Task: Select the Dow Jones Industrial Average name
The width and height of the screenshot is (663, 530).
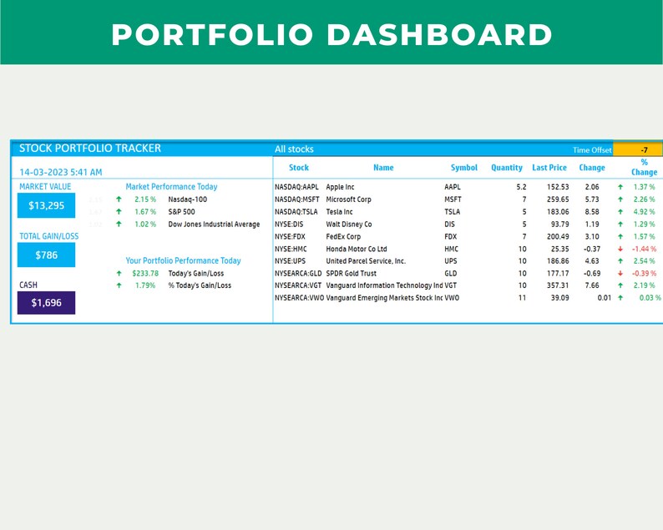Action: [x=214, y=224]
